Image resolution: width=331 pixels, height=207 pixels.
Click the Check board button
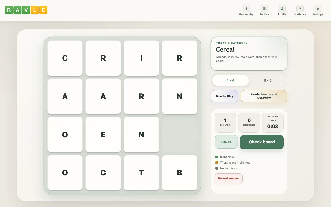tap(262, 142)
